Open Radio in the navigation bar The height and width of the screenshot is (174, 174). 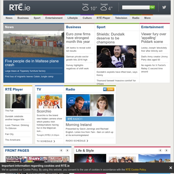point(136,18)
